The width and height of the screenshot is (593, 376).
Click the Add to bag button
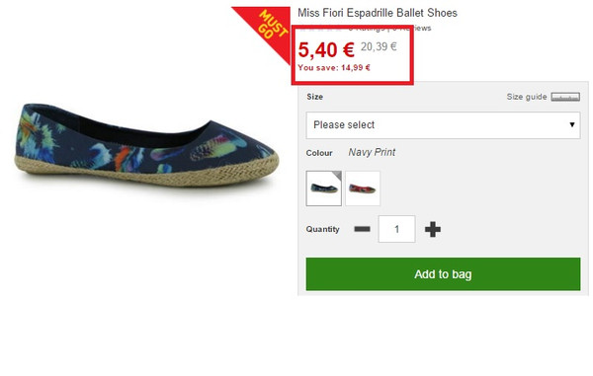pos(443,274)
